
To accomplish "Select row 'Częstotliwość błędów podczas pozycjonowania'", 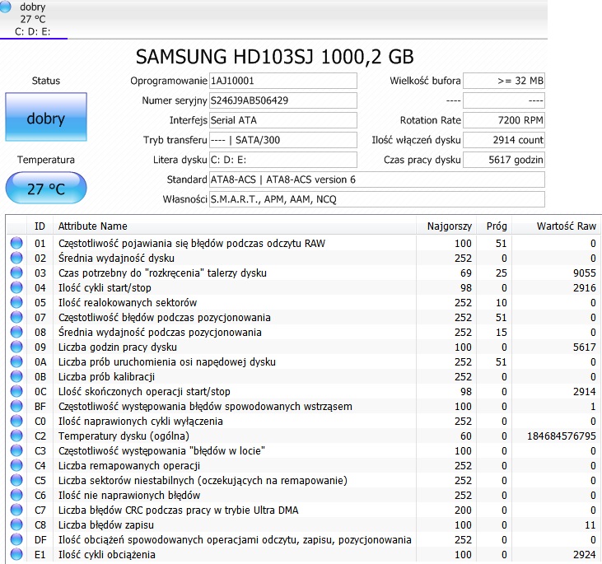I will (x=302, y=318).
